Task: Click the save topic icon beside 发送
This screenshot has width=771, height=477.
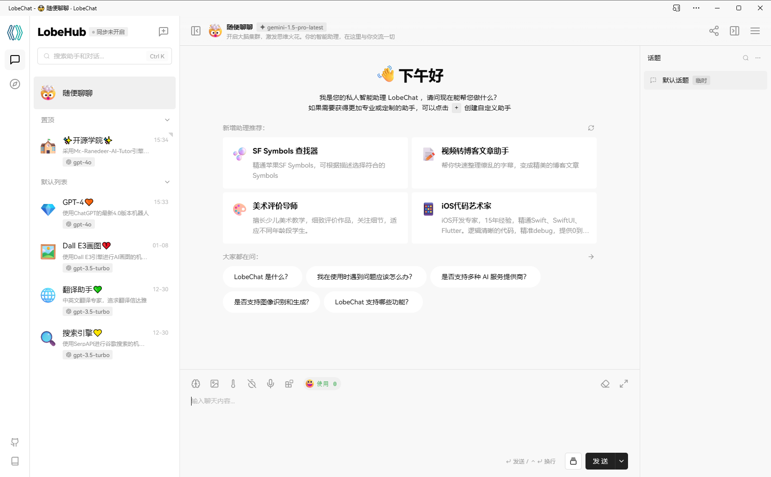Action: pos(573,461)
